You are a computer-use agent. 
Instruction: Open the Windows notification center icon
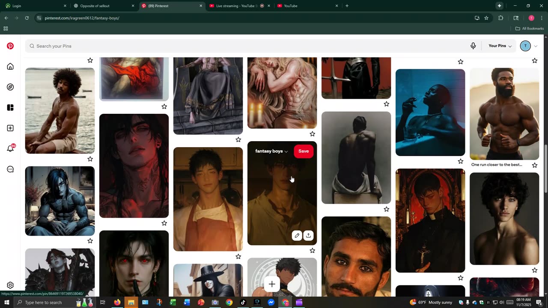click(x=539, y=302)
